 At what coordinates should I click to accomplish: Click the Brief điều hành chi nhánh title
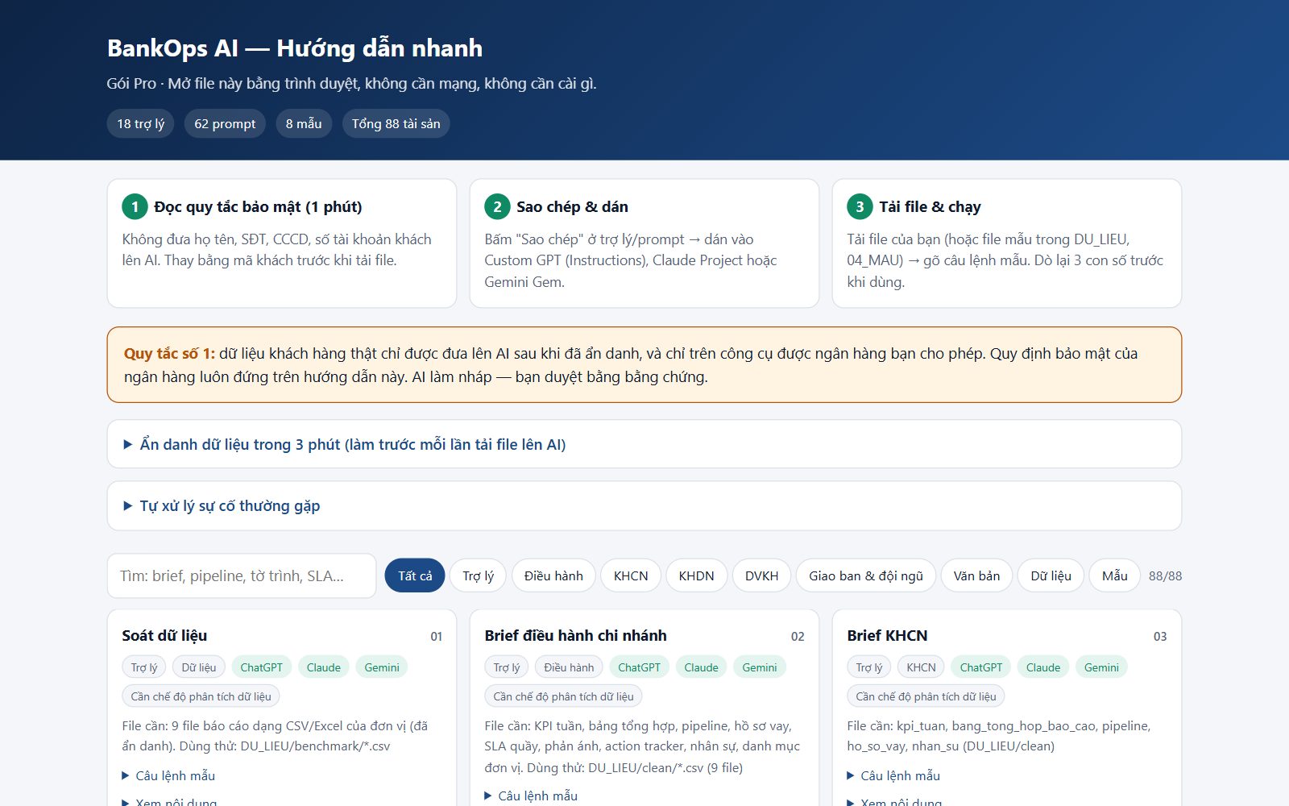pos(575,635)
